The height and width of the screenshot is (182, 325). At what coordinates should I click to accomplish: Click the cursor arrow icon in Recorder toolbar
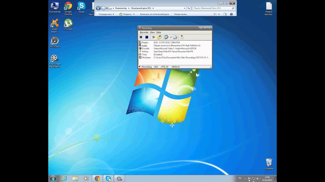click(182, 37)
